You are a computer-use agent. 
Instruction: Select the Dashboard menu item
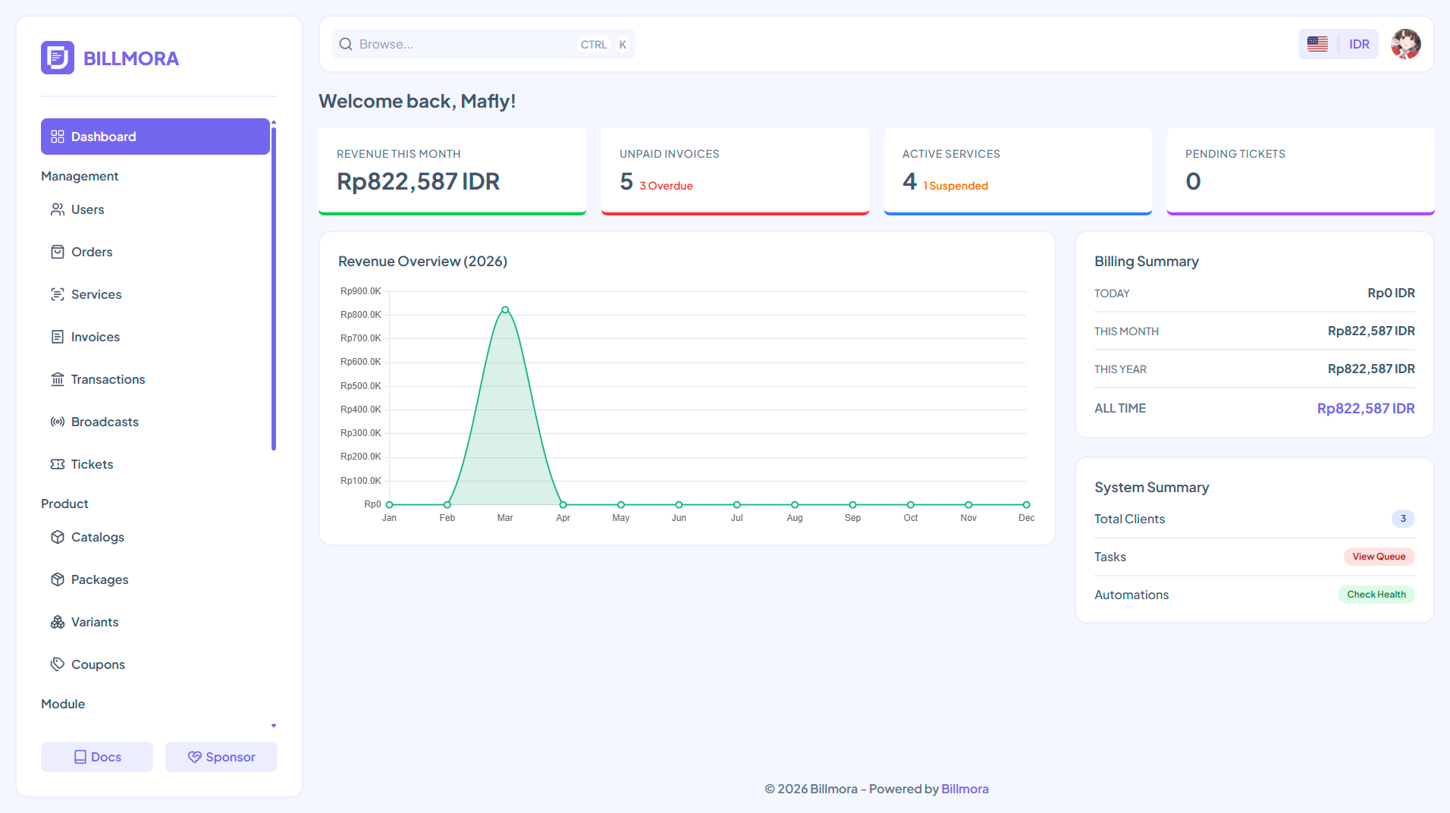[x=103, y=137]
